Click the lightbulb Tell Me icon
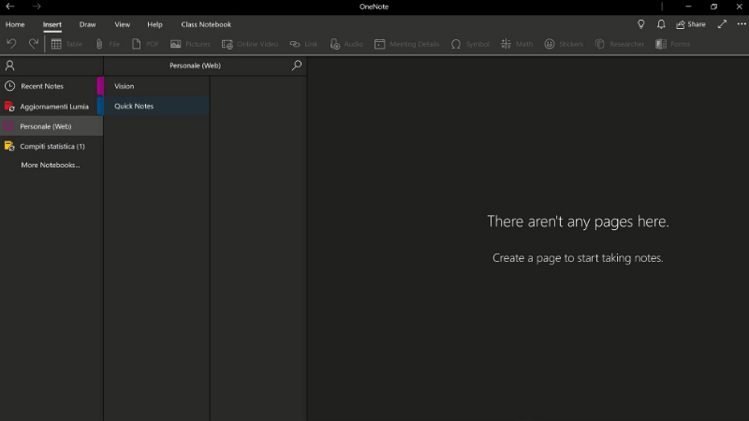Screen dimensions: 749x421 click(x=641, y=24)
